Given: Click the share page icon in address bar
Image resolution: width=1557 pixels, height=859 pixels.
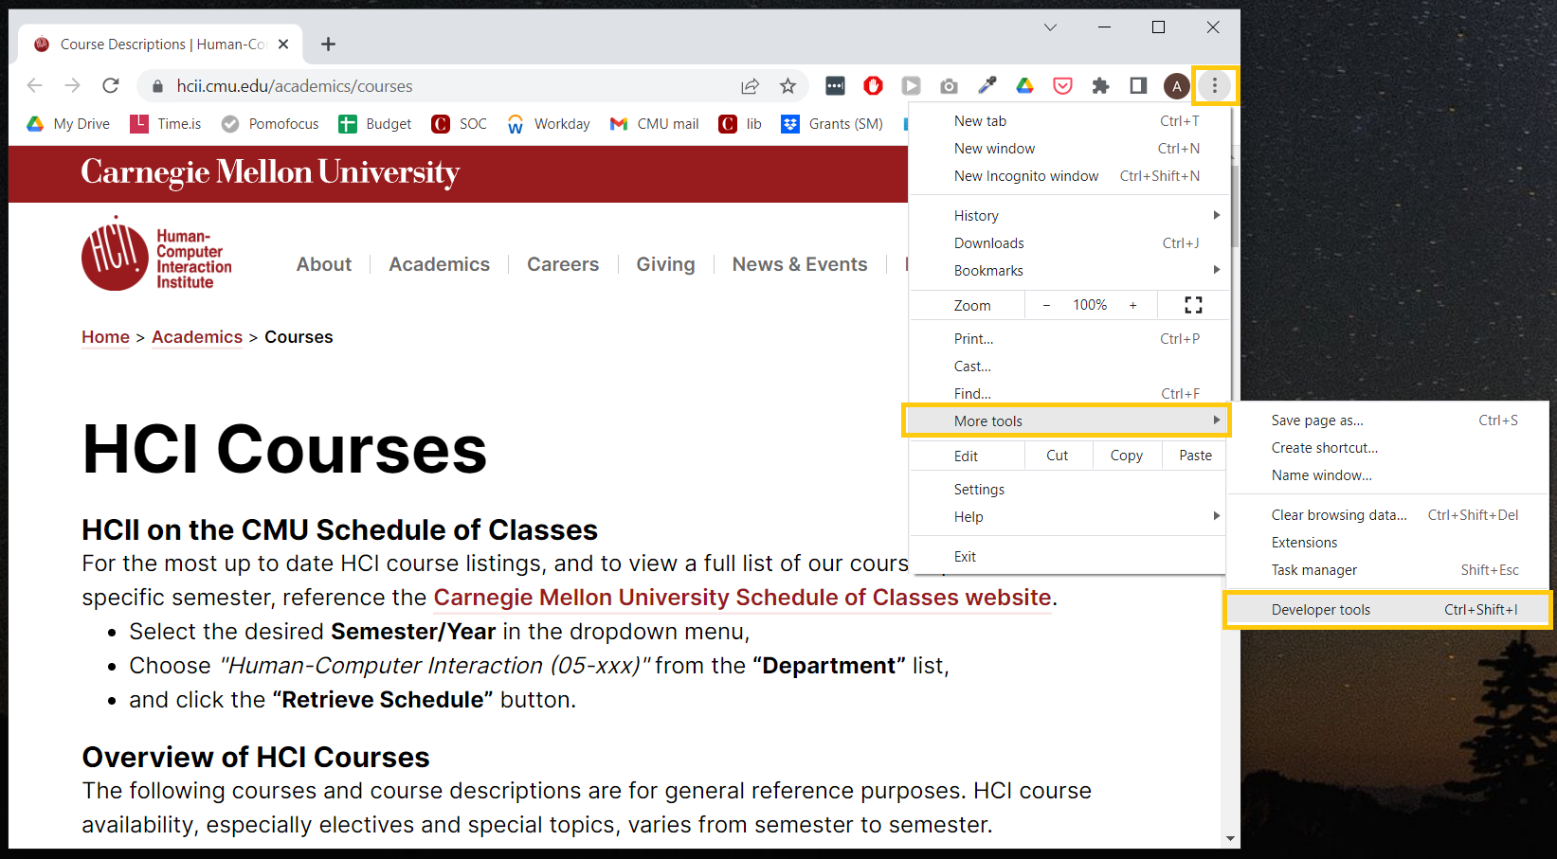Looking at the screenshot, I should [750, 86].
